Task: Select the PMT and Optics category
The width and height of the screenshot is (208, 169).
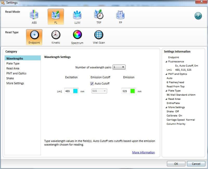Action: click(x=23, y=73)
